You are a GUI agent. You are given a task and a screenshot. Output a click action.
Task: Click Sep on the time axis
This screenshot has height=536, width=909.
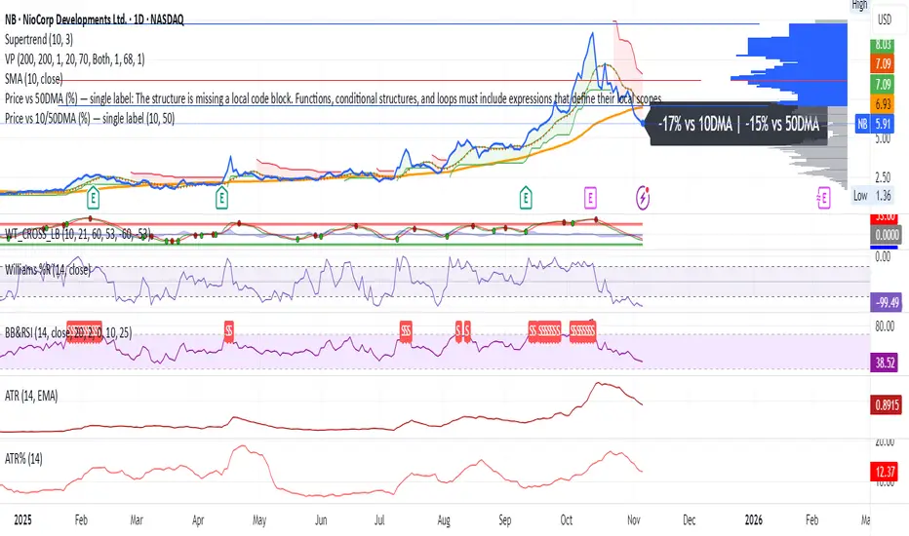[x=505, y=519]
